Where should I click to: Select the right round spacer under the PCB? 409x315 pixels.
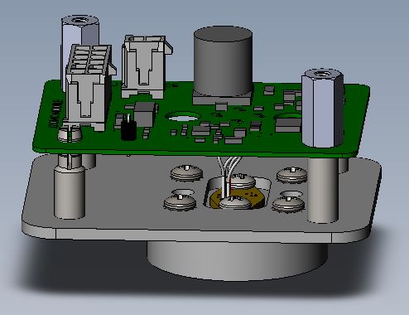pos(323,190)
